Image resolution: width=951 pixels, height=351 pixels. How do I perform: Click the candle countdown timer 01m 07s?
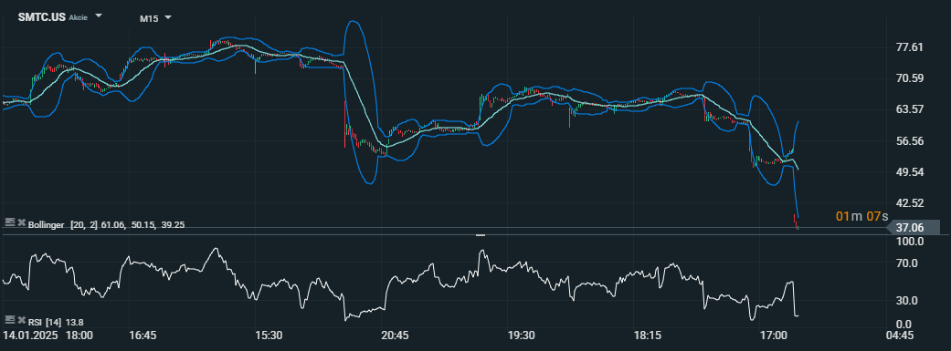(x=861, y=217)
